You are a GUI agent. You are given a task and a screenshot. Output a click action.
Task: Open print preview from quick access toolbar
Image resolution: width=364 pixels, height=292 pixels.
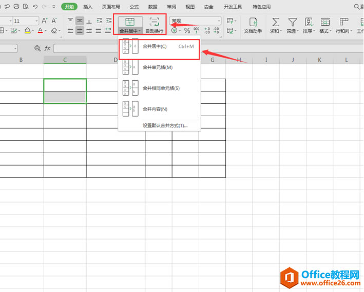pyautogui.click(x=26, y=7)
